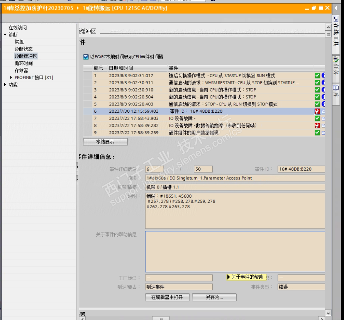Click breadcrumb project 1#库总控加防护杆20230705
The width and height of the screenshot is (344, 320).
(39, 8)
